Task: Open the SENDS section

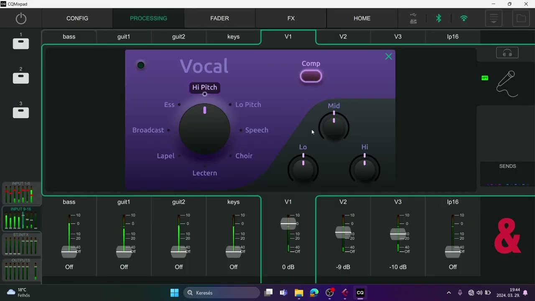Action: point(507,174)
